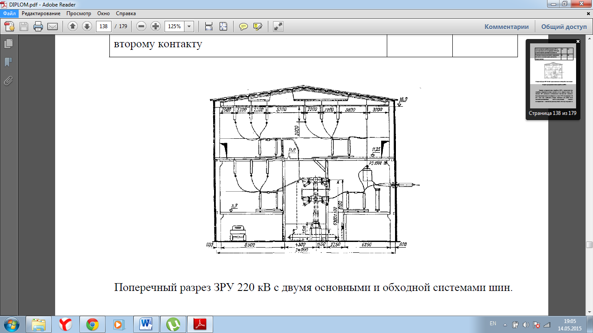Open the Bookmarks side panel

click(8, 62)
